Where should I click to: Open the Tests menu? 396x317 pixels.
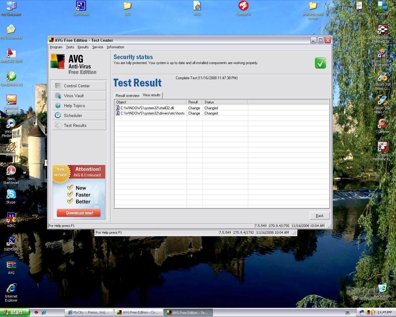(x=70, y=47)
